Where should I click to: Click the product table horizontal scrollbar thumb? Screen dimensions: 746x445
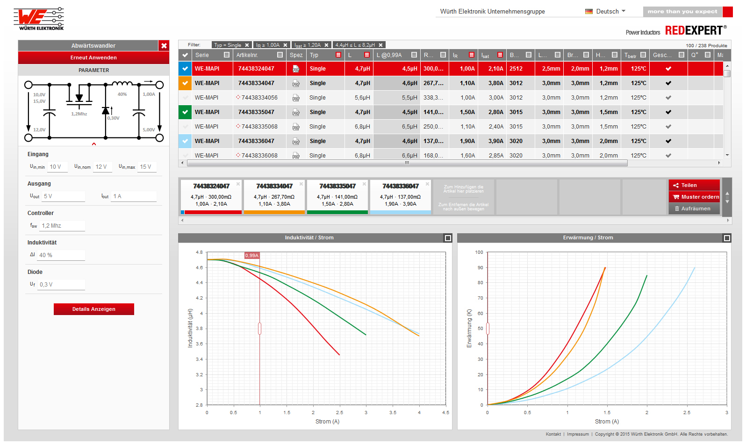tap(407, 163)
